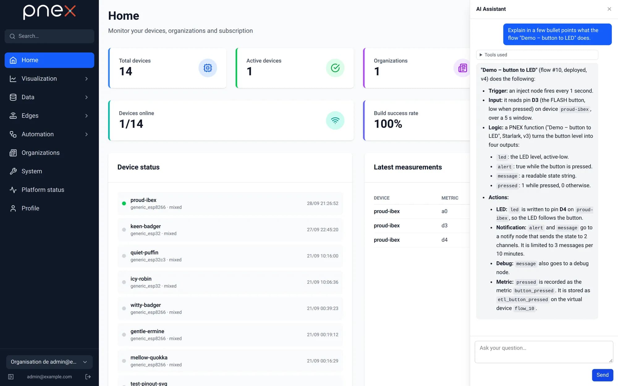Open the System menu item
The height and width of the screenshot is (386, 618).
(x=49, y=171)
